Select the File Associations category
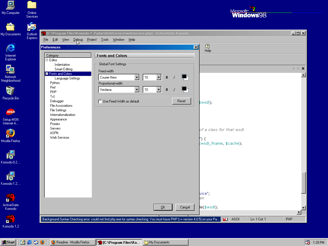Viewport: 328px width, 246px height. pos(61,106)
